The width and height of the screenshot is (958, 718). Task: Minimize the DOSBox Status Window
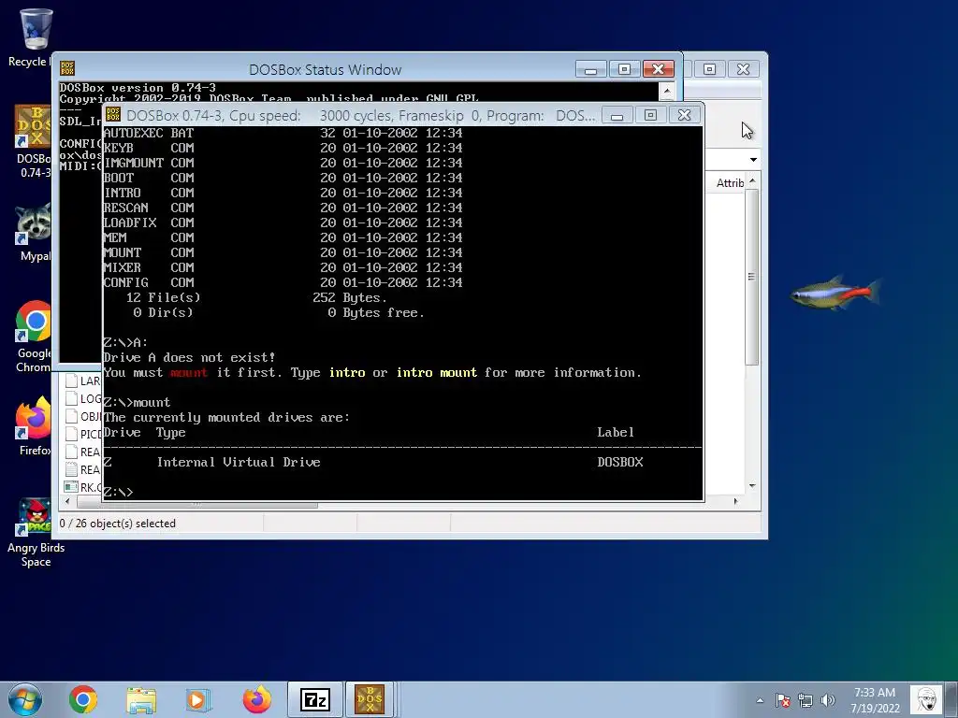pos(591,69)
